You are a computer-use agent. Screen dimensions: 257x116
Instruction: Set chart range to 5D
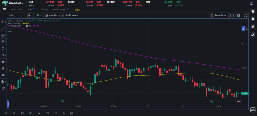tap(14, 113)
